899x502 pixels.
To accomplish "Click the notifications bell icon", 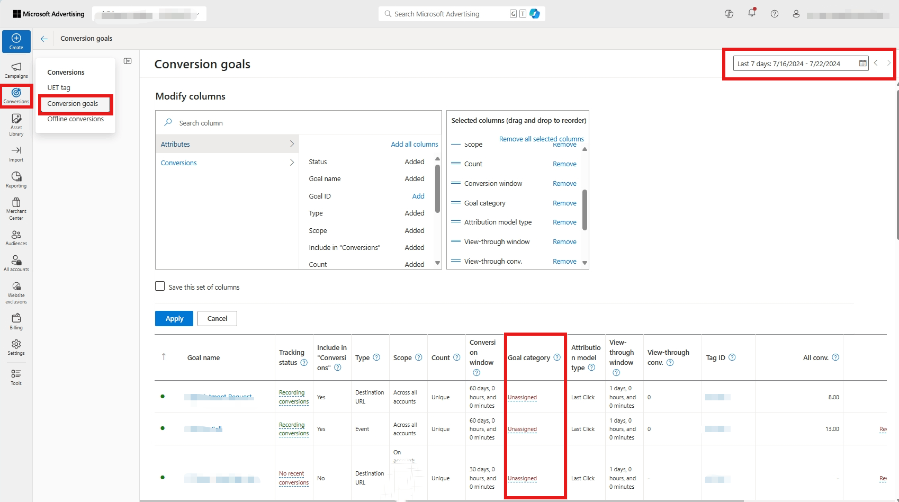I will [x=752, y=13].
